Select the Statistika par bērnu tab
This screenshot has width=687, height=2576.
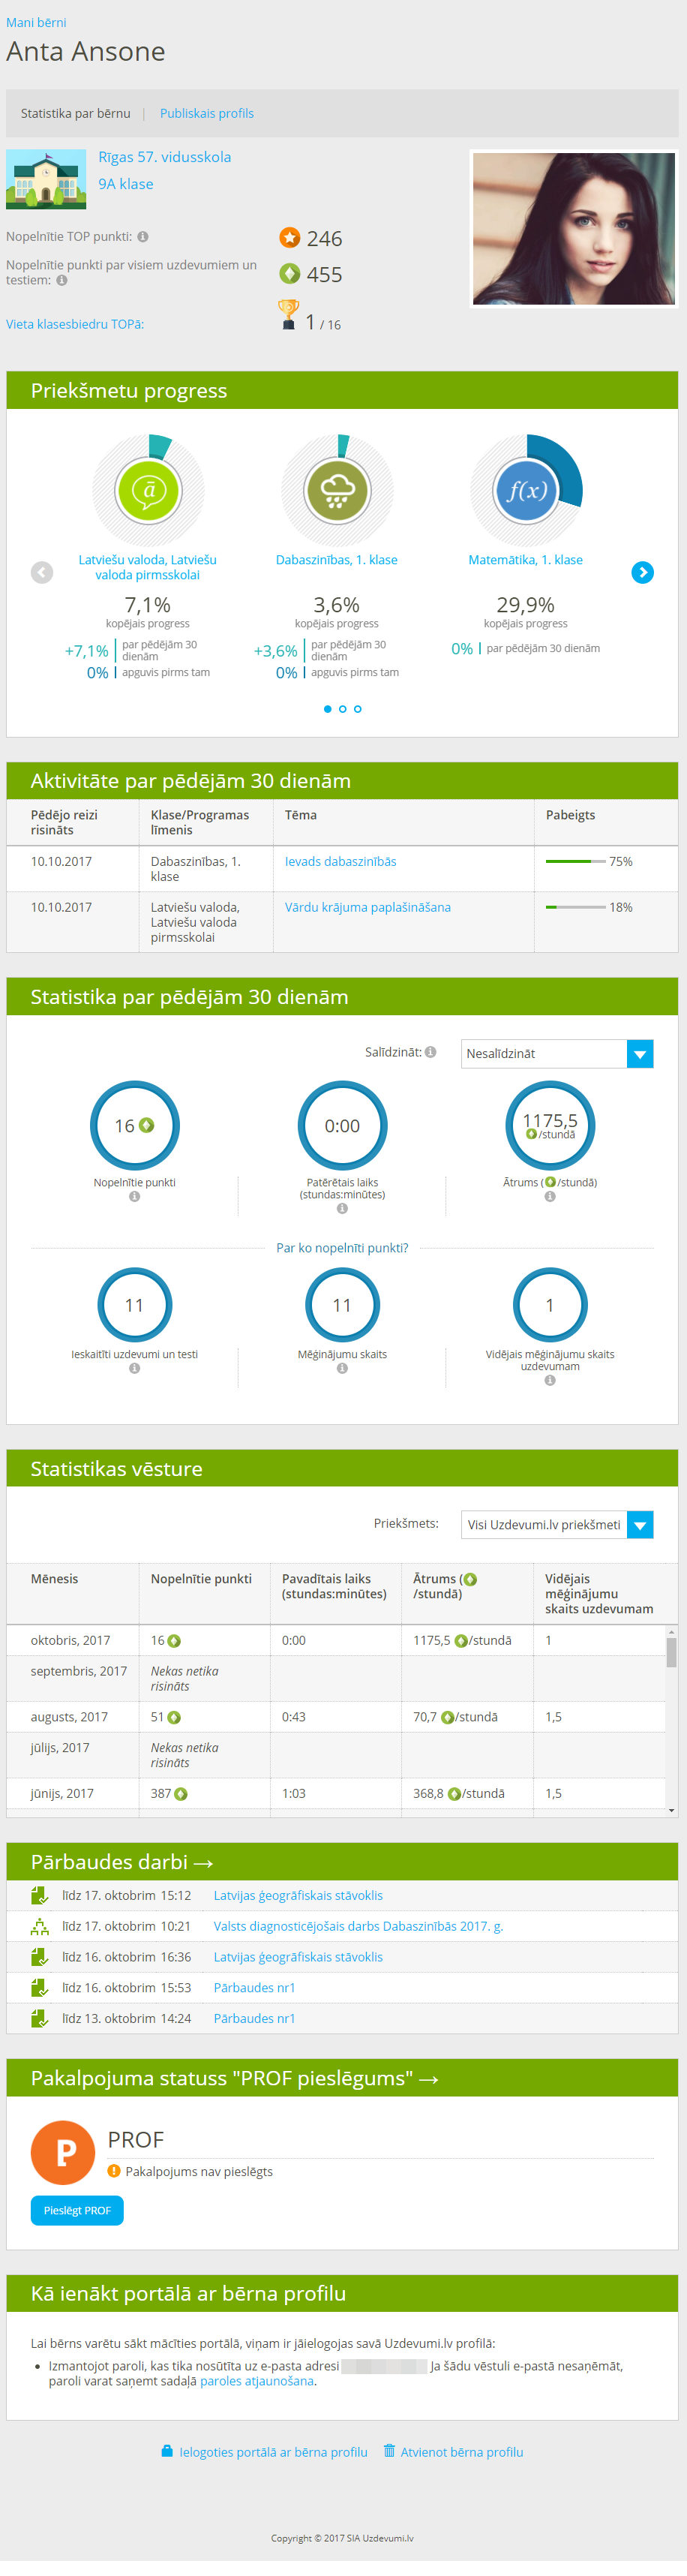[76, 113]
